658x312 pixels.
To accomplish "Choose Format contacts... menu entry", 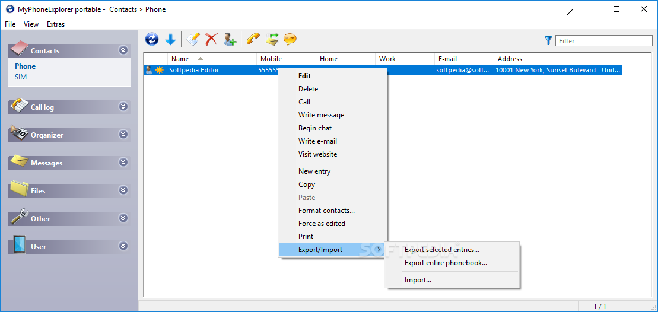I will (x=332, y=211).
